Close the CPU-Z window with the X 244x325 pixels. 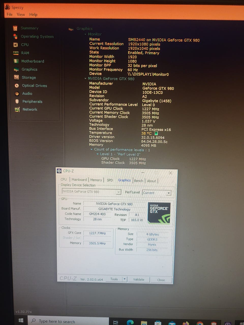pyautogui.click(x=170, y=173)
